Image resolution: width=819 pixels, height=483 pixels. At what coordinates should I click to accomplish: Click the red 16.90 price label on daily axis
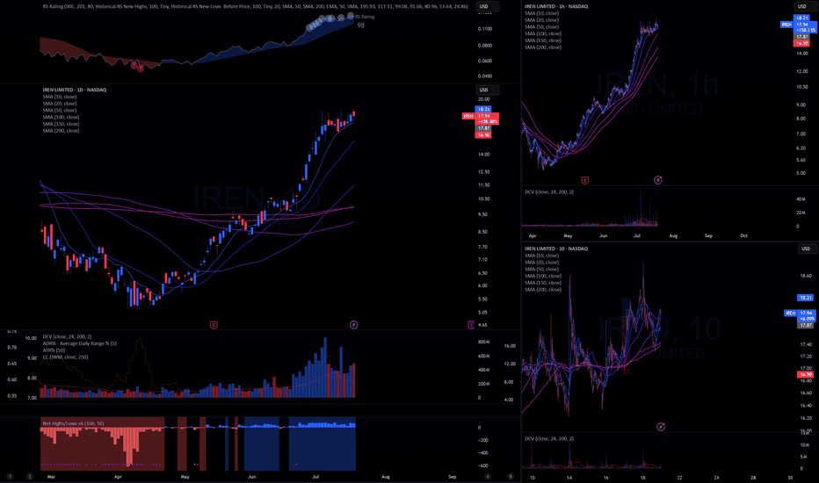[x=483, y=135]
